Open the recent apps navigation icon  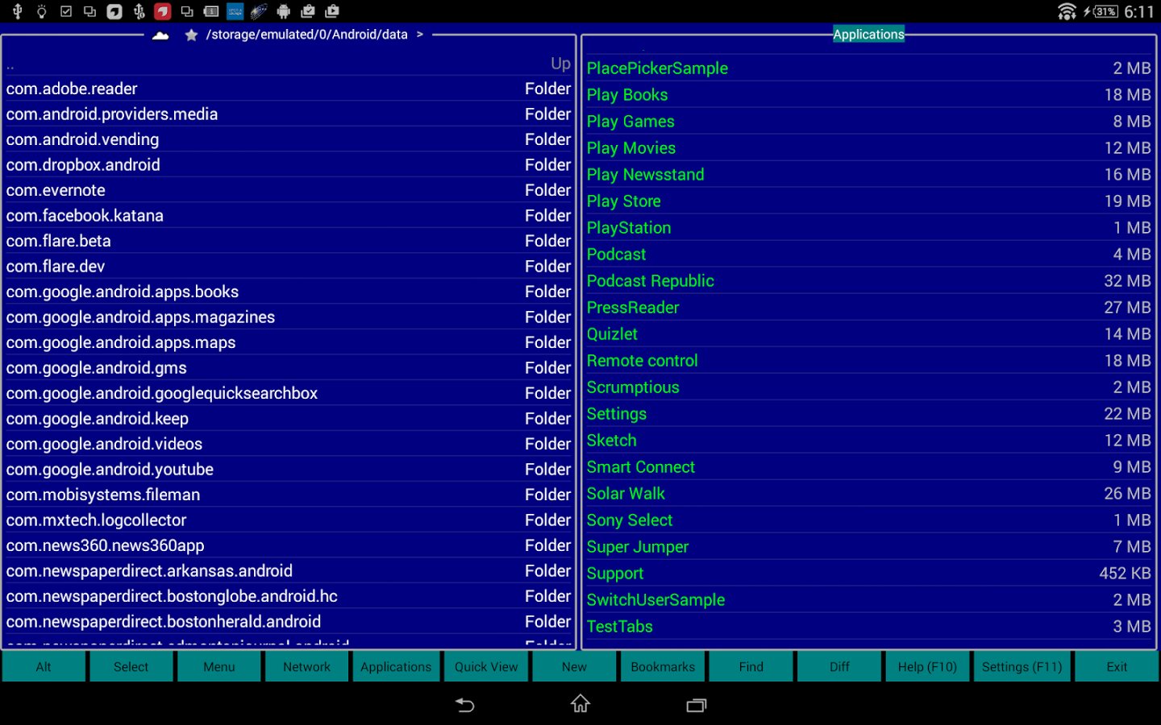pyautogui.click(x=697, y=705)
